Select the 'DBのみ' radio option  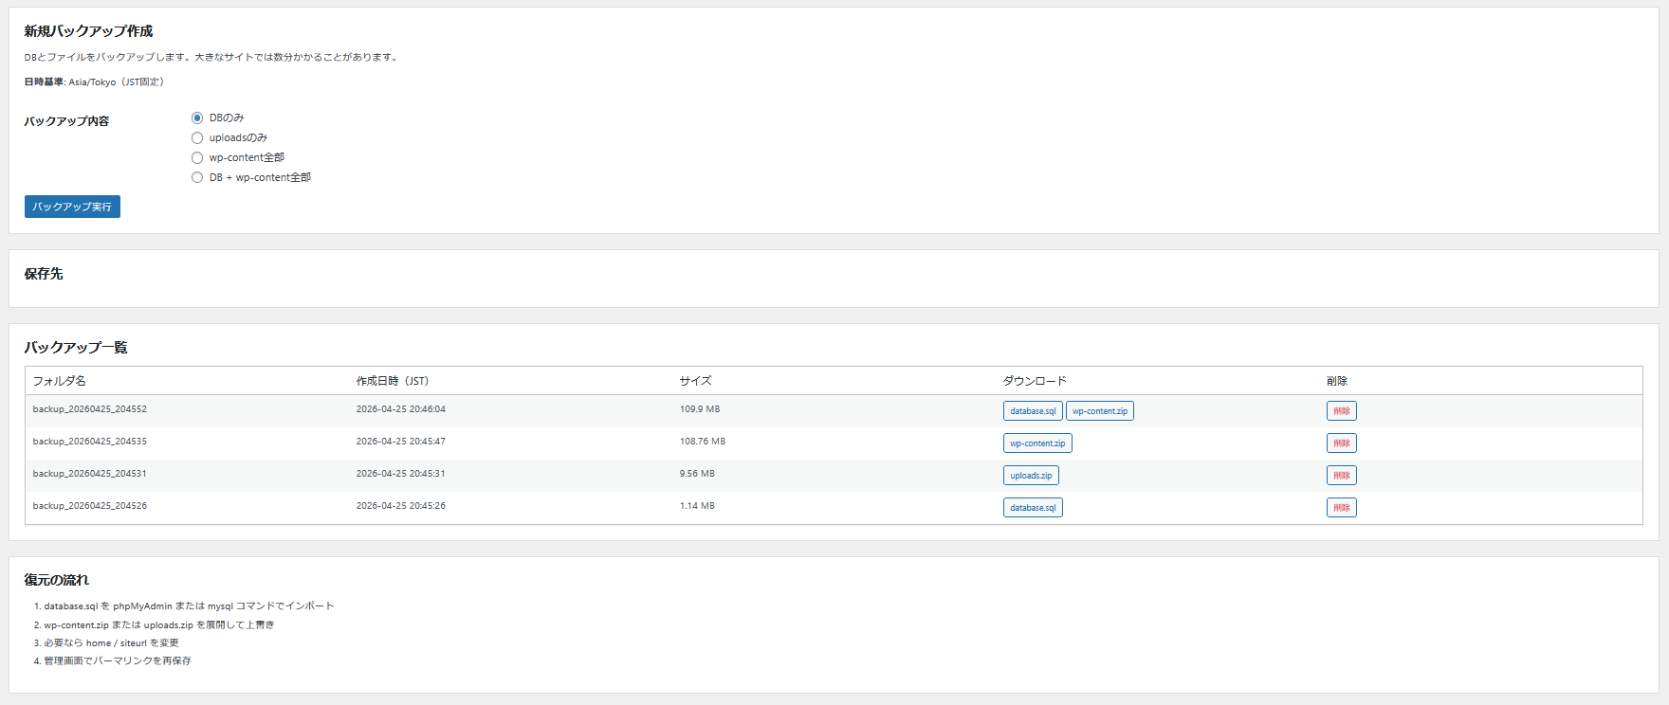(x=197, y=118)
